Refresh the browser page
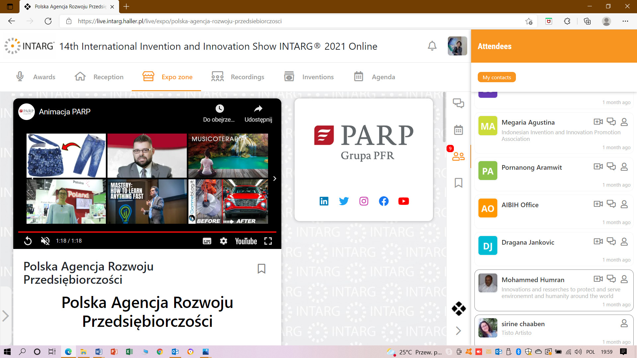This screenshot has width=637, height=358. 48,21
